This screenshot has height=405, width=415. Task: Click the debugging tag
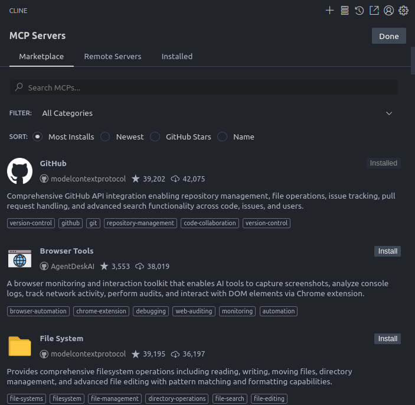151,311
